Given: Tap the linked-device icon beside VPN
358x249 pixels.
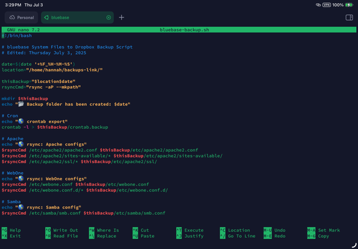Looking at the screenshot, I should tap(318, 5).
